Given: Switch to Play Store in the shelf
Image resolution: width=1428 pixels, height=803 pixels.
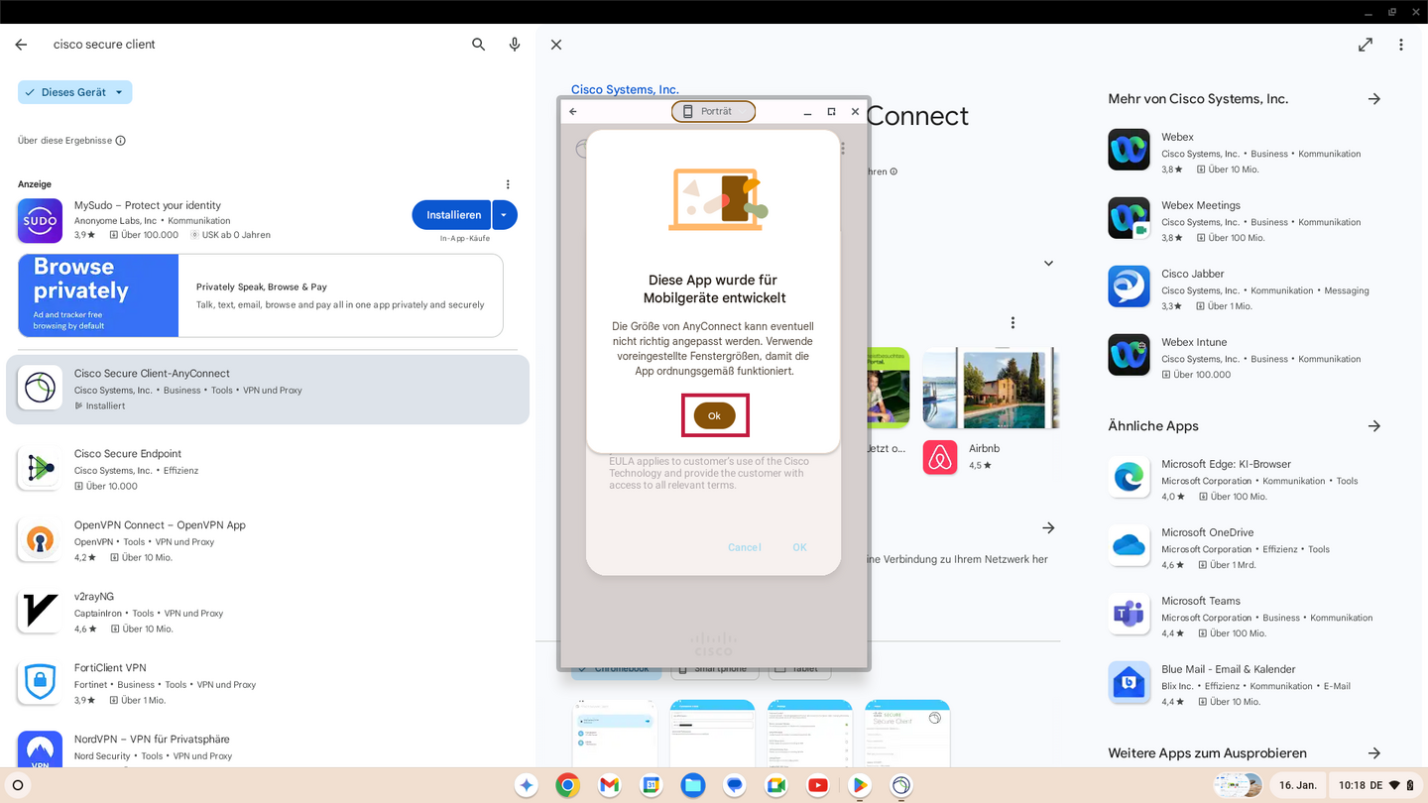Looking at the screenshot, I should coord(859,785).
